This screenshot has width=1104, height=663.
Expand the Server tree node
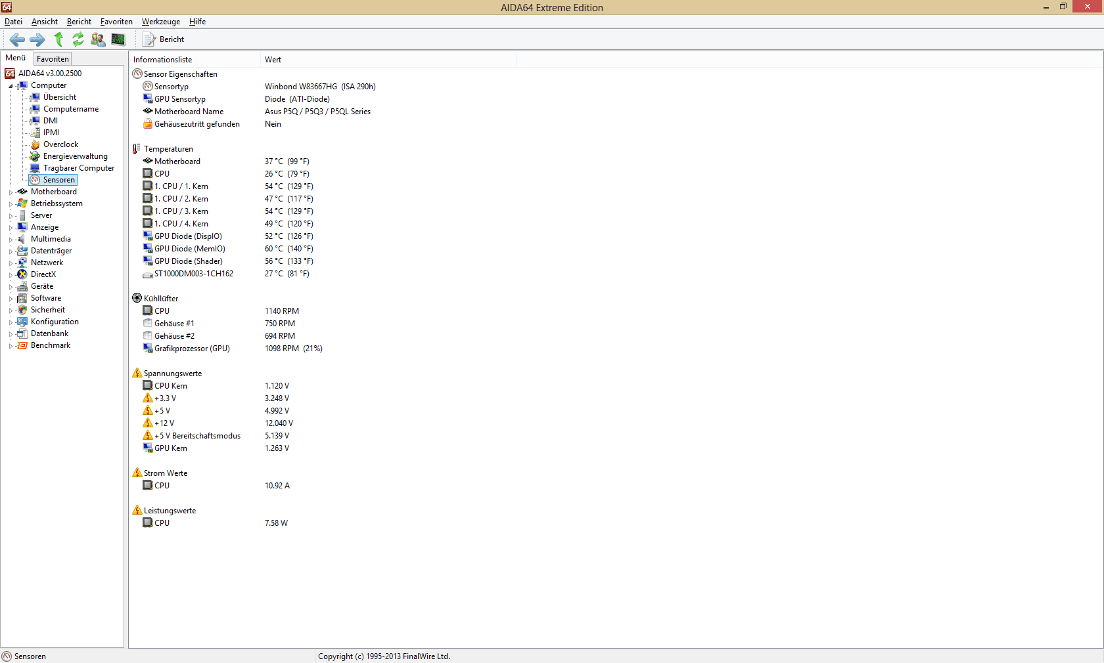pyautogui.click(x=11, y=216)
